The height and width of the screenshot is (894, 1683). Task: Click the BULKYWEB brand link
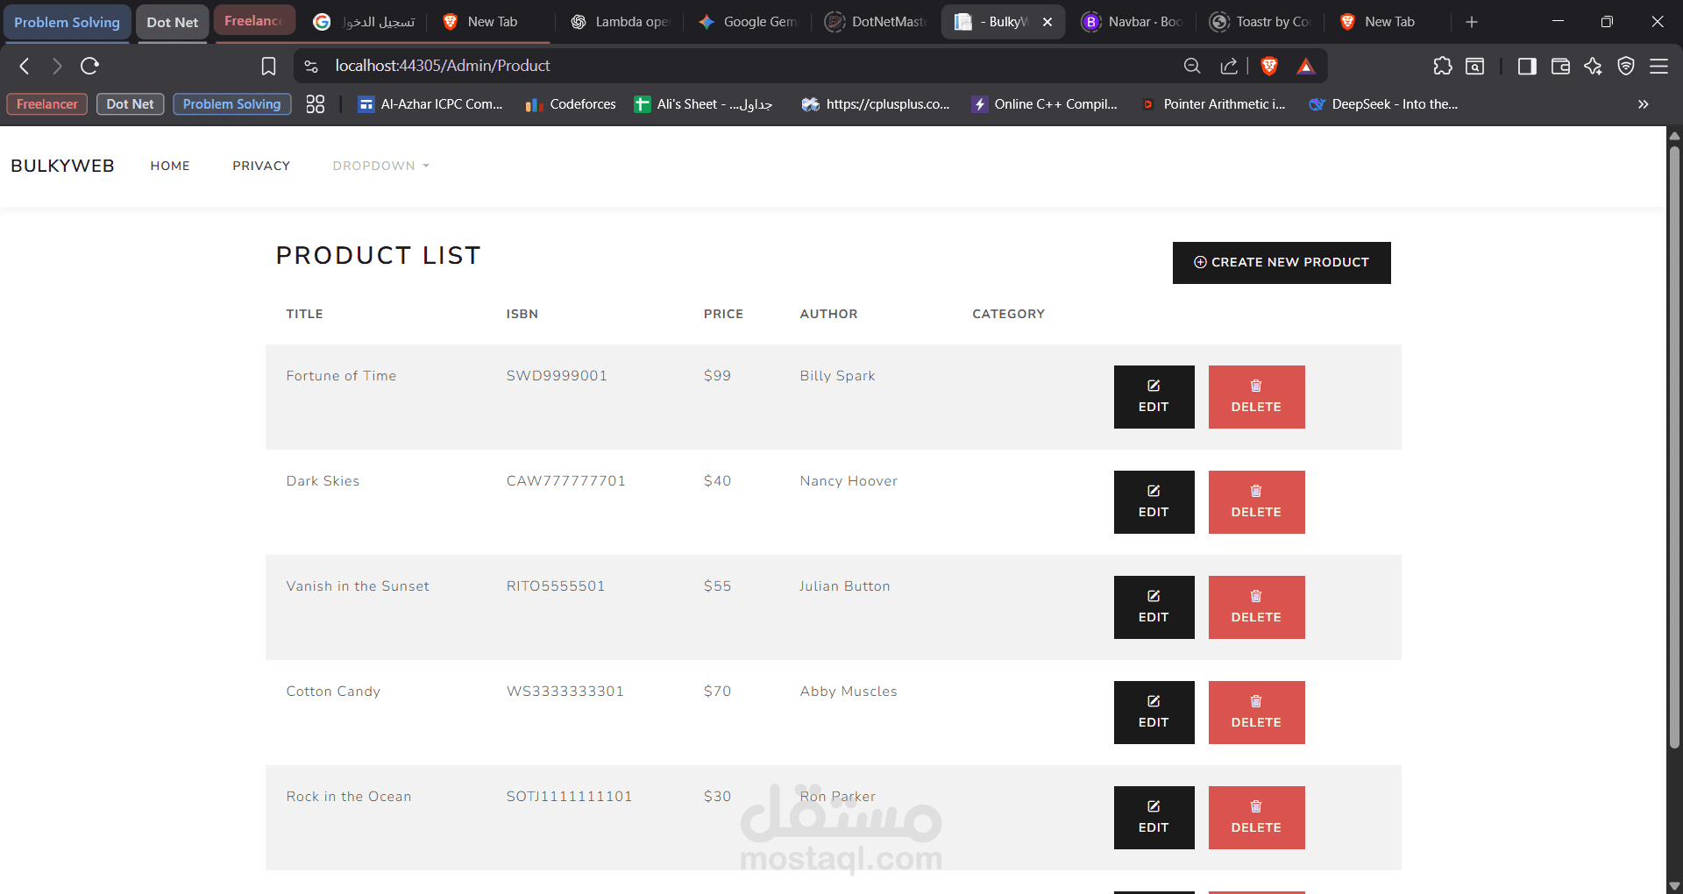tap(62, 166)
